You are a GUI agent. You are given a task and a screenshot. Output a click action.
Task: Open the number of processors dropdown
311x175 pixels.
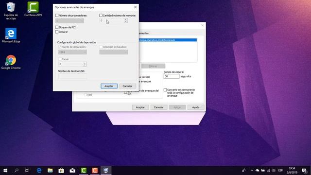click(x=69, y=21)
